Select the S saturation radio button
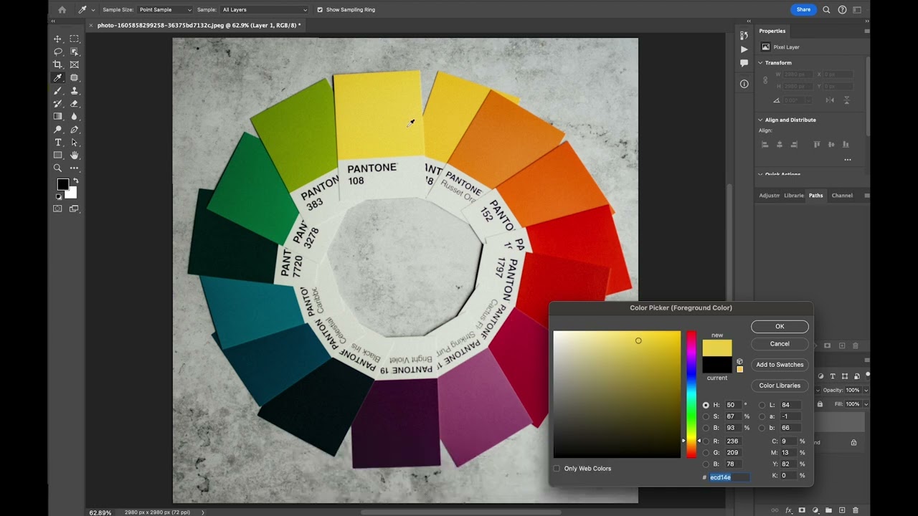This screenshot has width=918, height=516. [706, 416]
